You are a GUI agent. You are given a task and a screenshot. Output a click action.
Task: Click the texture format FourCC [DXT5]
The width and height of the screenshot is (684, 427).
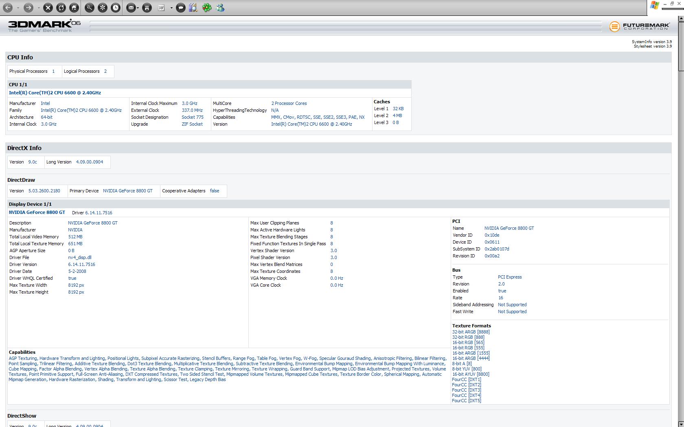click(467, 401)
